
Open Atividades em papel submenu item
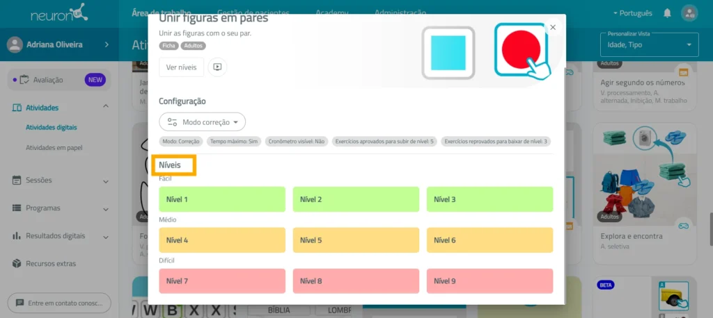[x=54, y=147]
